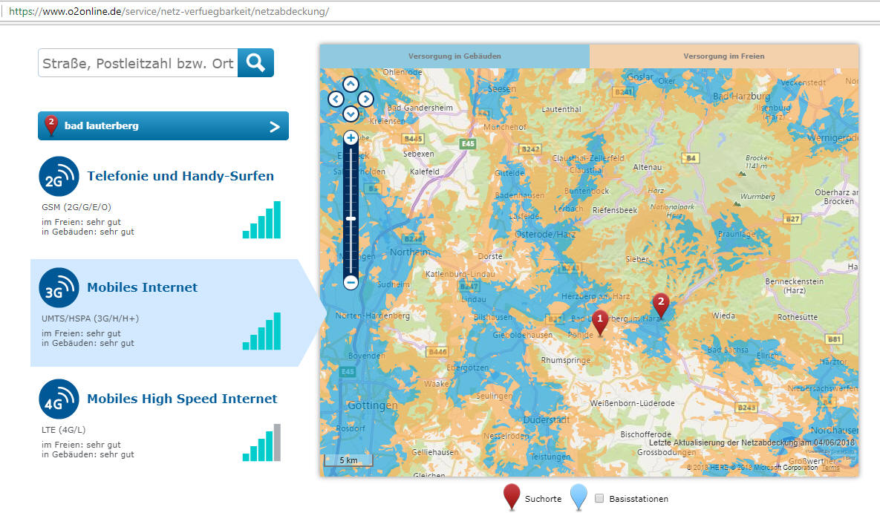Select the 4G LTE network icon

coord(59,399)
